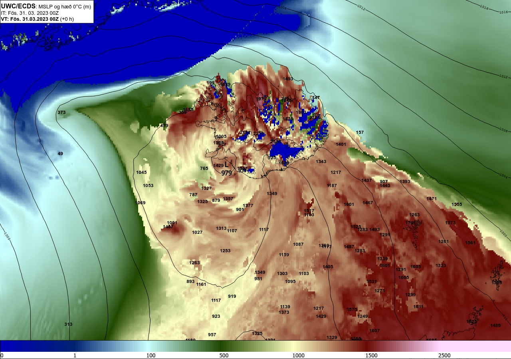Click the 765 height value

[x=204, y=168]
